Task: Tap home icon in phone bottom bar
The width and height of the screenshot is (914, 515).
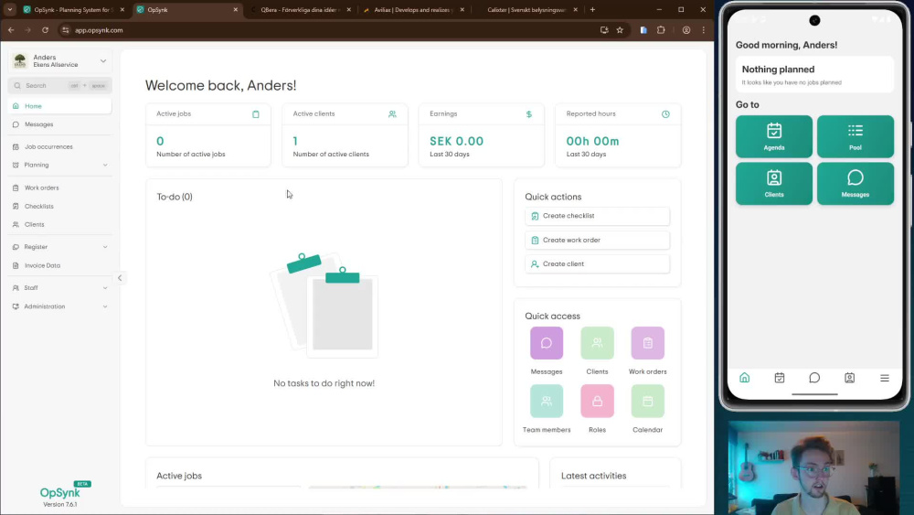Action: point(744,378)
